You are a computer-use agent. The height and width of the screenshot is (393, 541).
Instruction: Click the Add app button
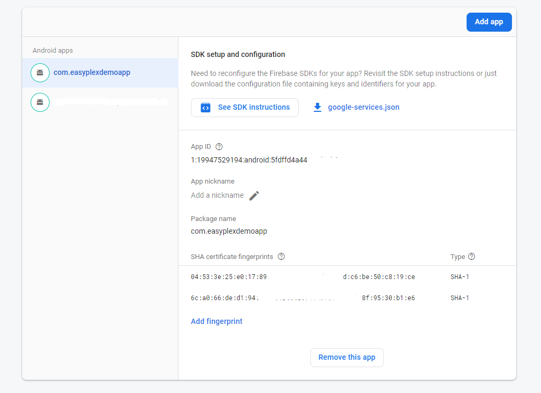489,22
